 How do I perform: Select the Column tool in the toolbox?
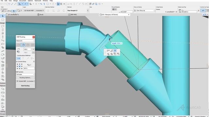3,37
